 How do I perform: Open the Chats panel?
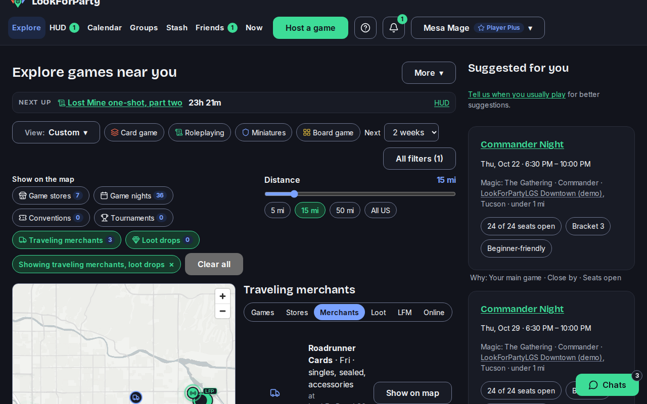point(607,385)
